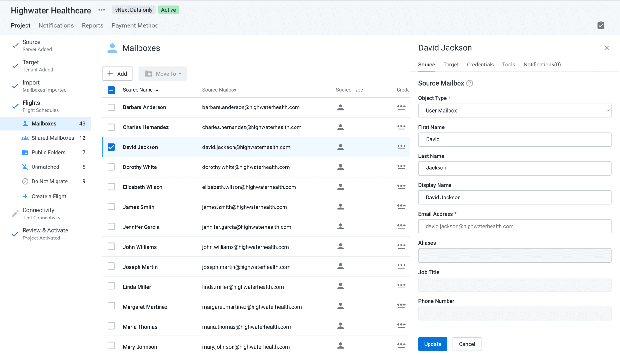Image resolution: width=620 pixels, height=355 pixels.
Task: Click the Shared Mailboxes group icon
Action: tap(25, 138)
